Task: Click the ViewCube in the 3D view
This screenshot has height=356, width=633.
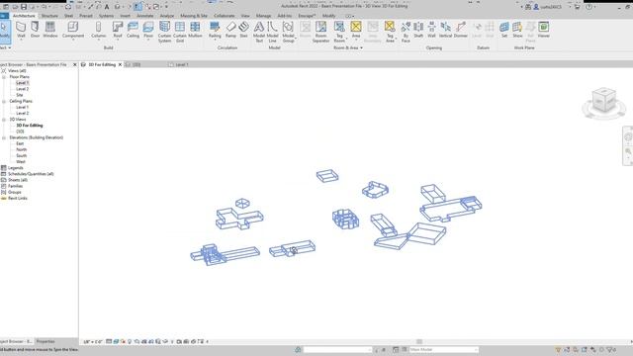Action: 604,100
